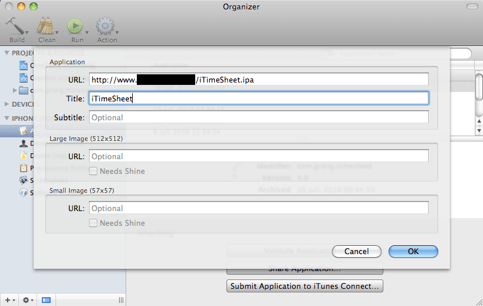
Task: Toggle the blue view panel button at bottom
Action: [x=46, y=300]
